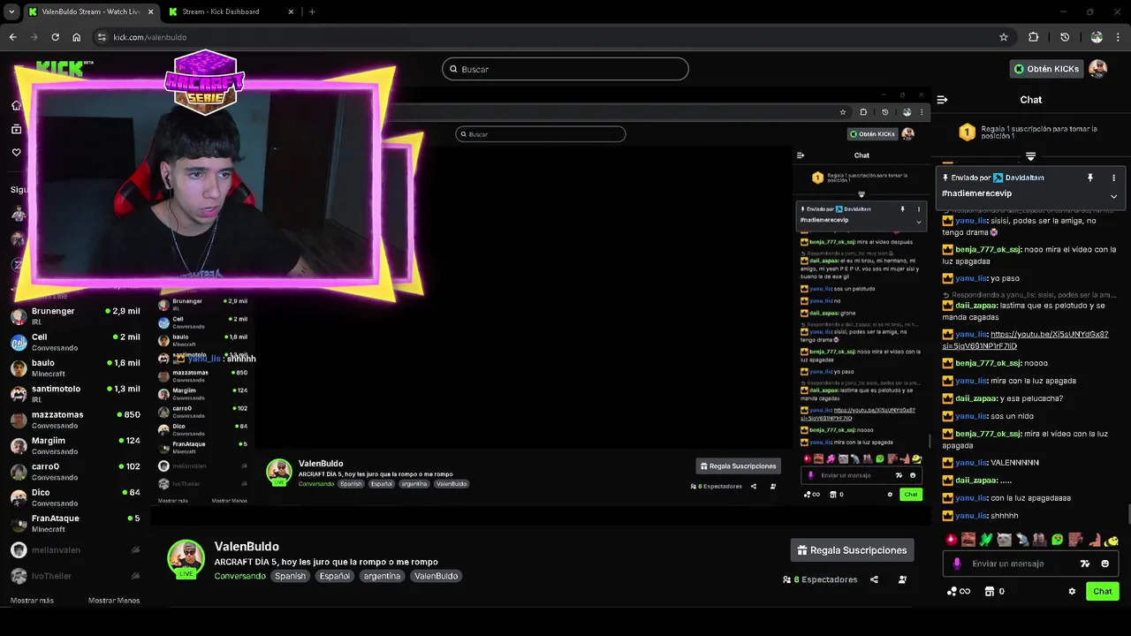This screenshot has height=636, width=1131.
Task: Open the three-dot menu on pinned message
Action: coord(1113,178)
